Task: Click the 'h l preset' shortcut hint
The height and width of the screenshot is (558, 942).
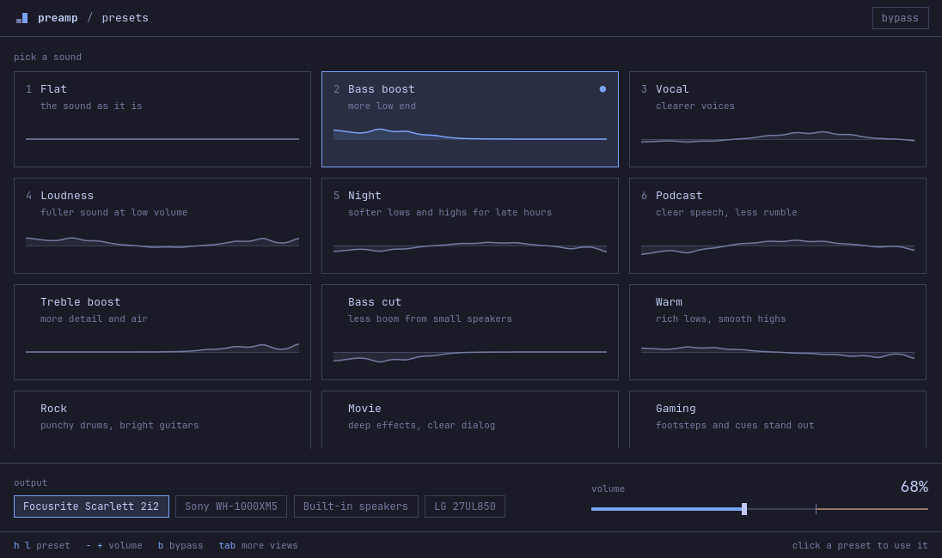Action: tap(42, 545)
